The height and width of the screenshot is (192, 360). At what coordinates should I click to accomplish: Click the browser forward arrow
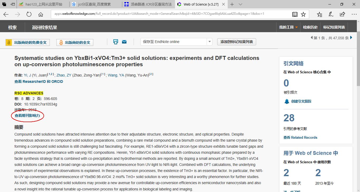17,15
